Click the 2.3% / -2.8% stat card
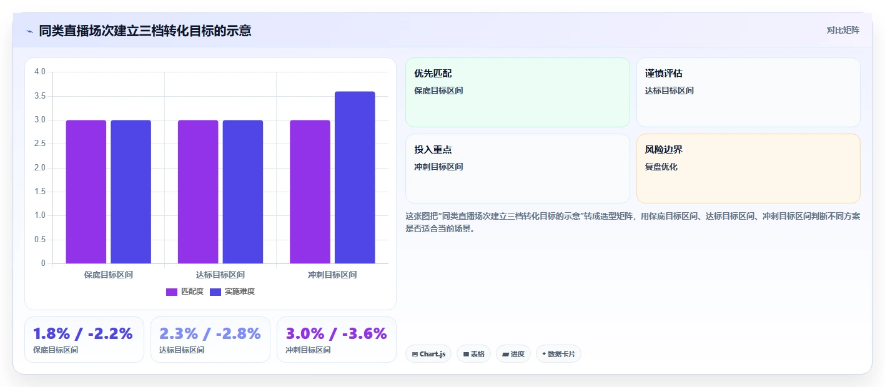The width and height of the screenshot is (885, 387). point(210,340)
